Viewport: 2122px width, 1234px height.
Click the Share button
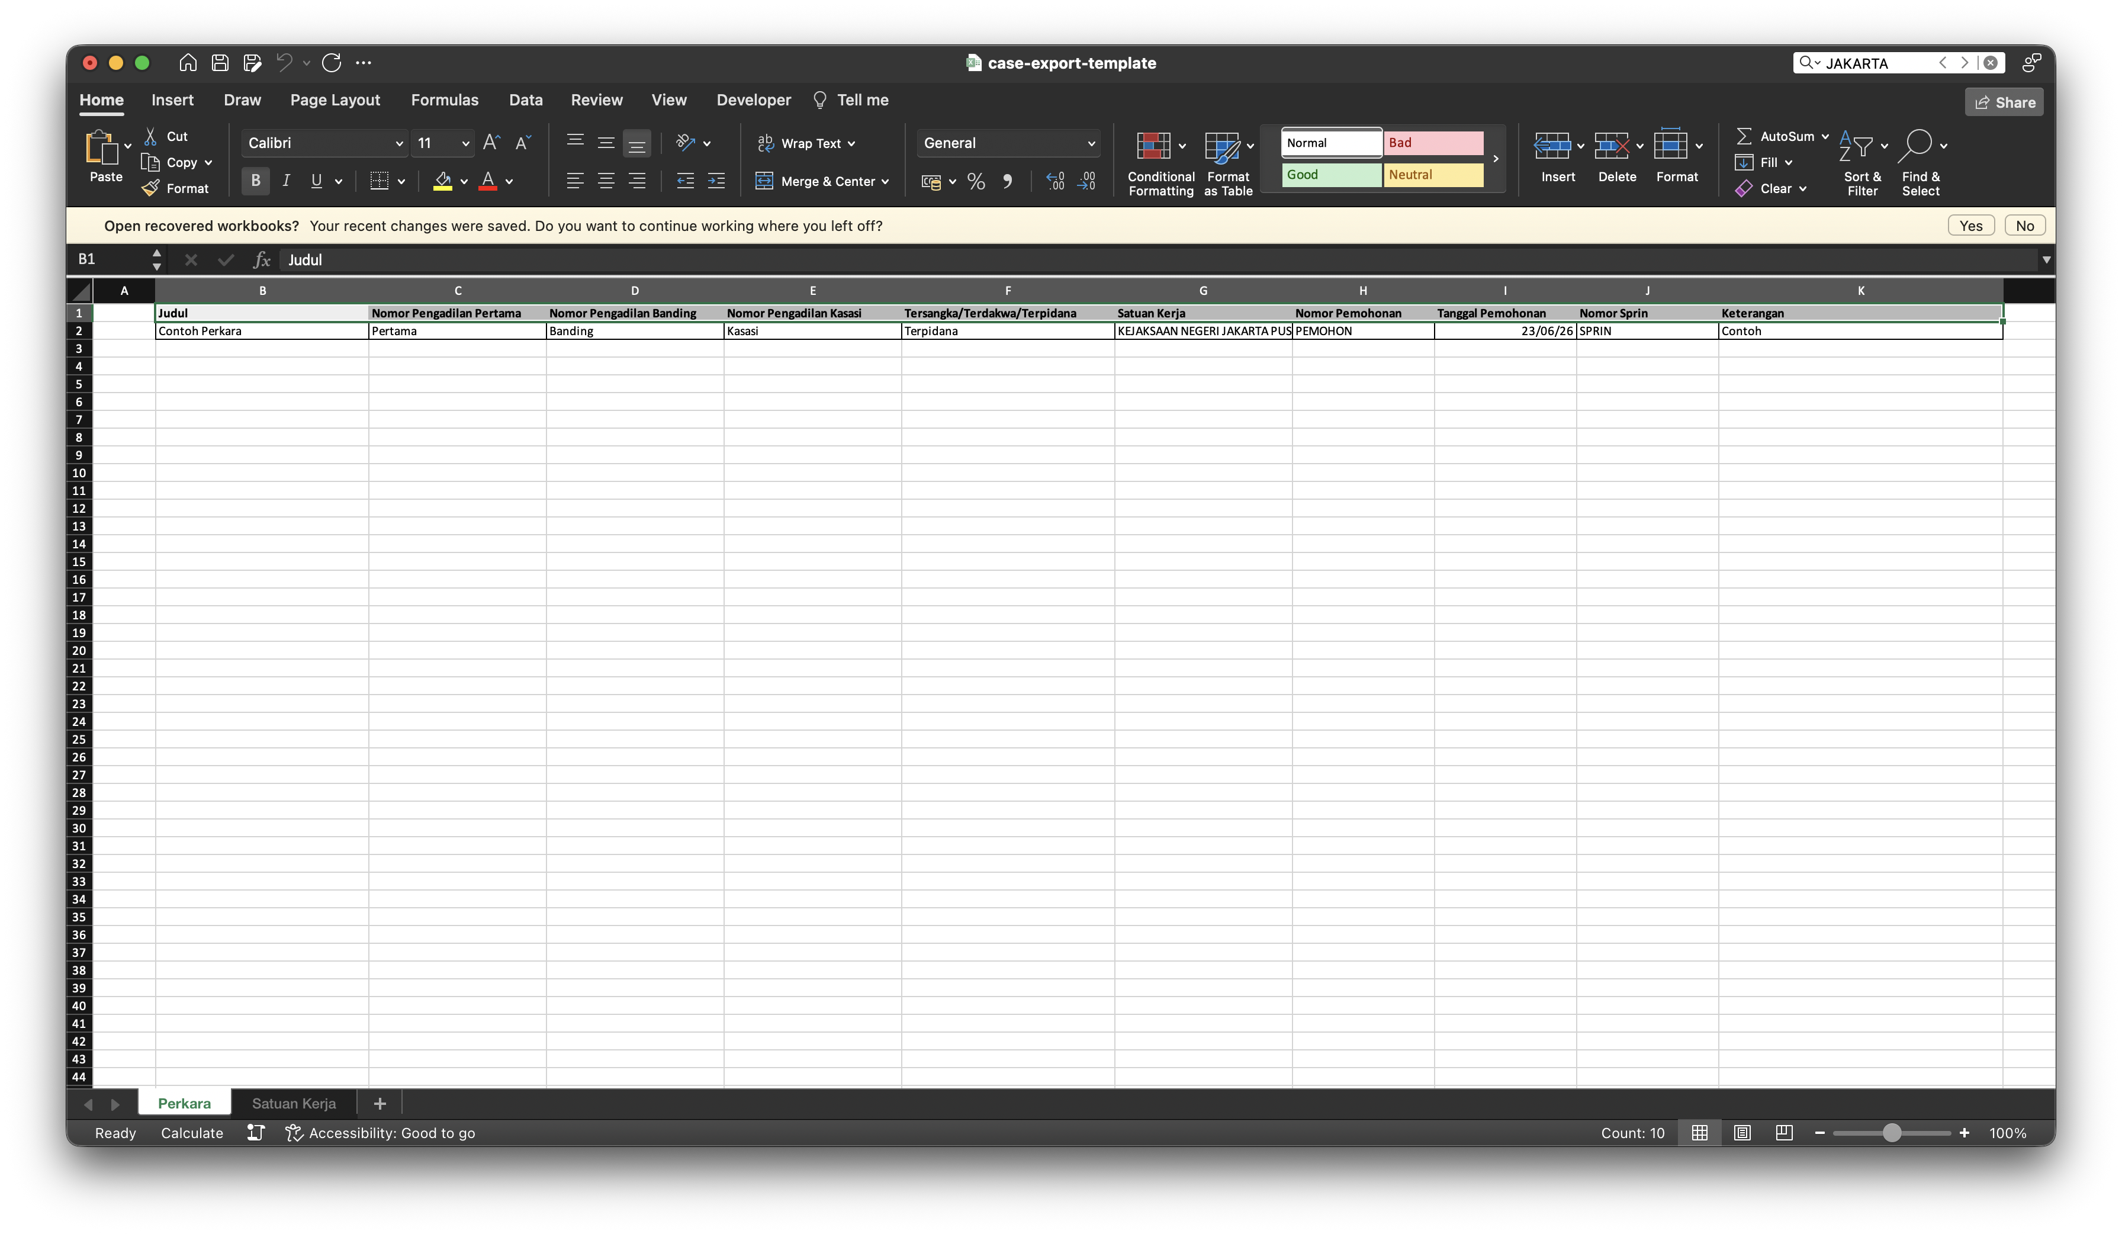[x=2004, y=103]
